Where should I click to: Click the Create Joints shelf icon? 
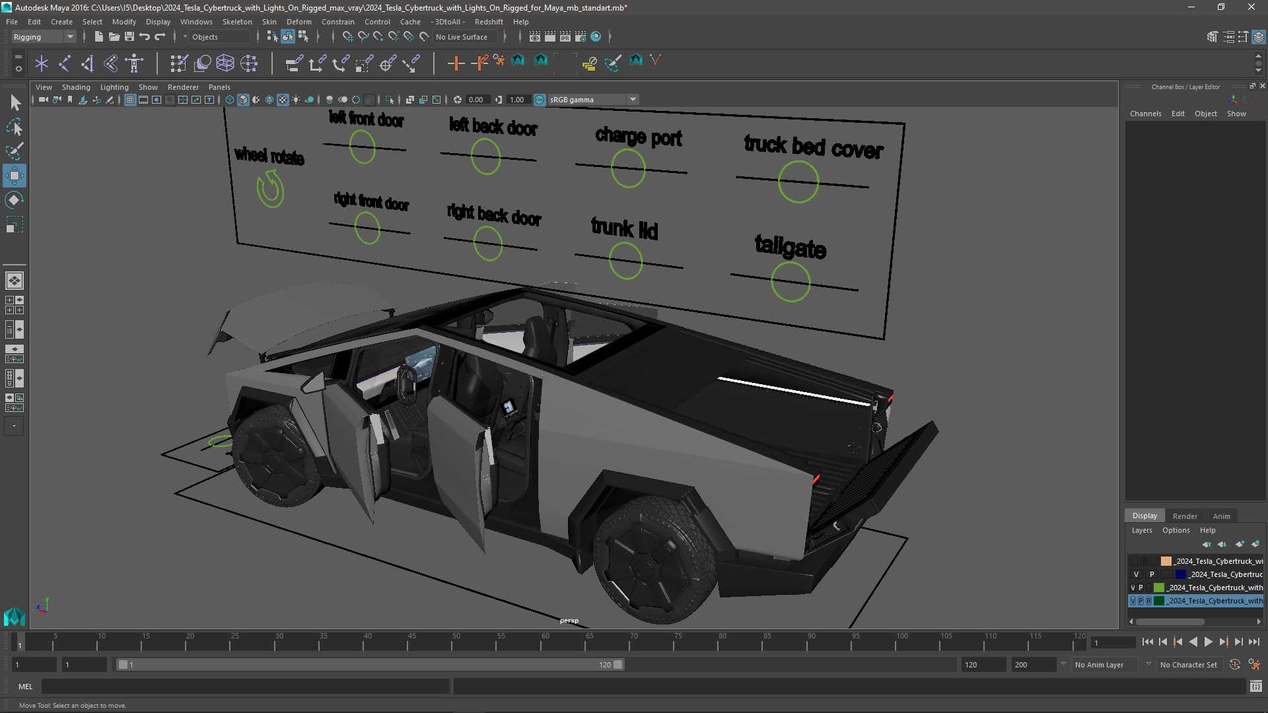click(x=65, y=63)
